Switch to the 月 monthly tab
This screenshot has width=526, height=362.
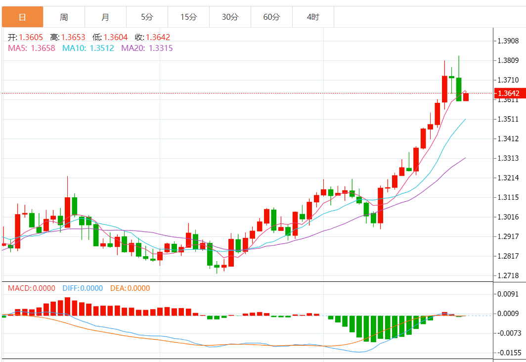pos(105,17)
